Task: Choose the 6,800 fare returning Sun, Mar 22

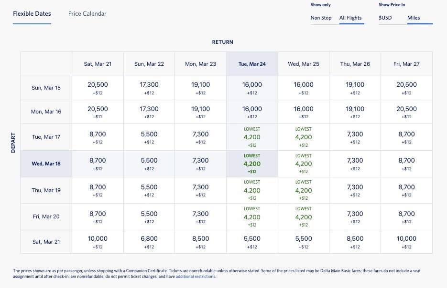Action: pos(149,242)
